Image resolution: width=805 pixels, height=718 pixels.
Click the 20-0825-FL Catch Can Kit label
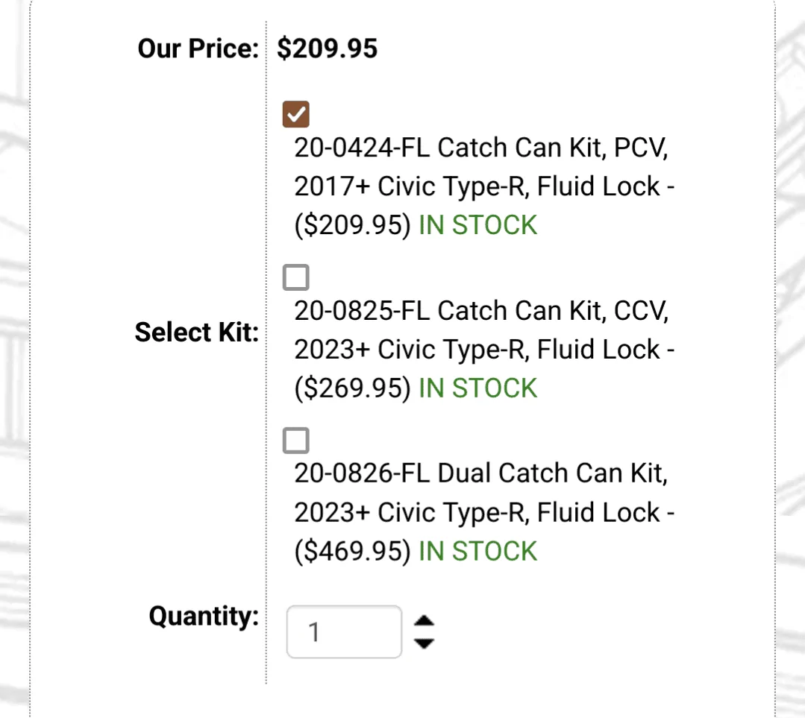pyautogui.click(x=481, y=311)
